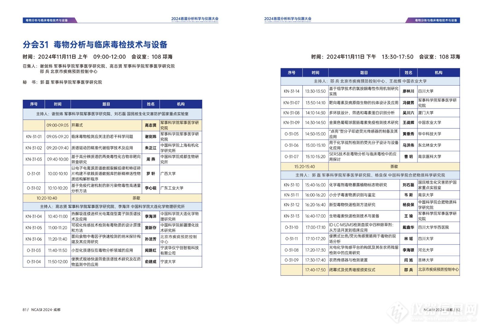Click institution 南京大学
Viewport: 483px width, 328px height.
(x=426, y=195)
